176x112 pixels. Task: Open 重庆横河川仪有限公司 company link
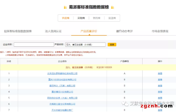[62, 92]
